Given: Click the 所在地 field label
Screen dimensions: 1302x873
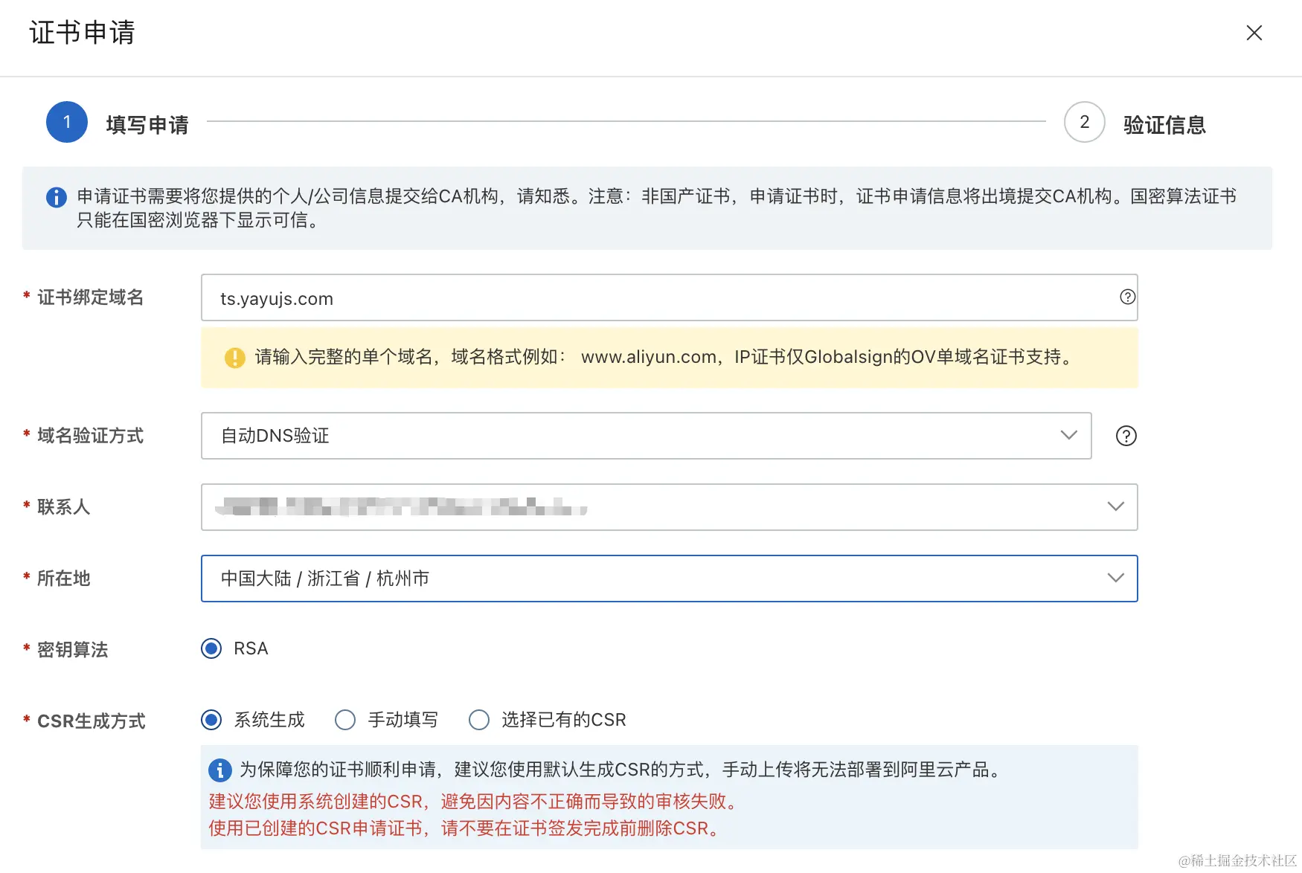Looking at the screenshot, I should 63,579.
